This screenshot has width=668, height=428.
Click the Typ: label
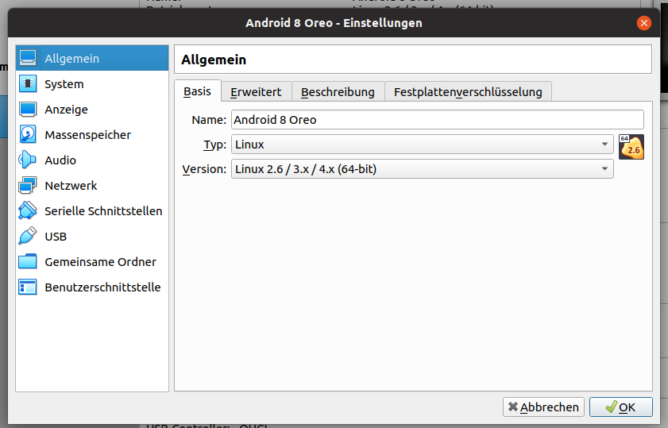pos(214,145)
